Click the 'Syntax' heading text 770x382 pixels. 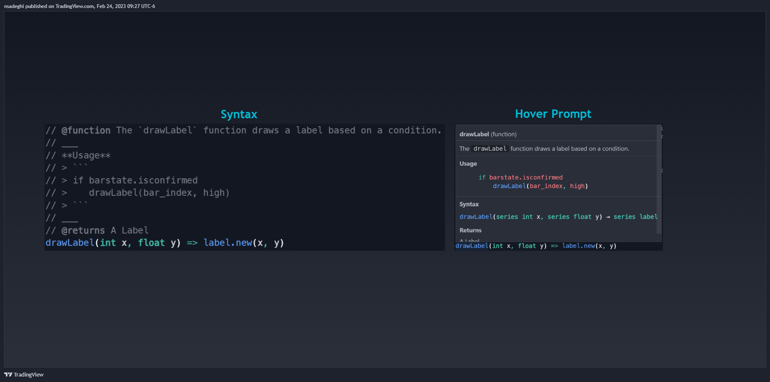point(239,114)
